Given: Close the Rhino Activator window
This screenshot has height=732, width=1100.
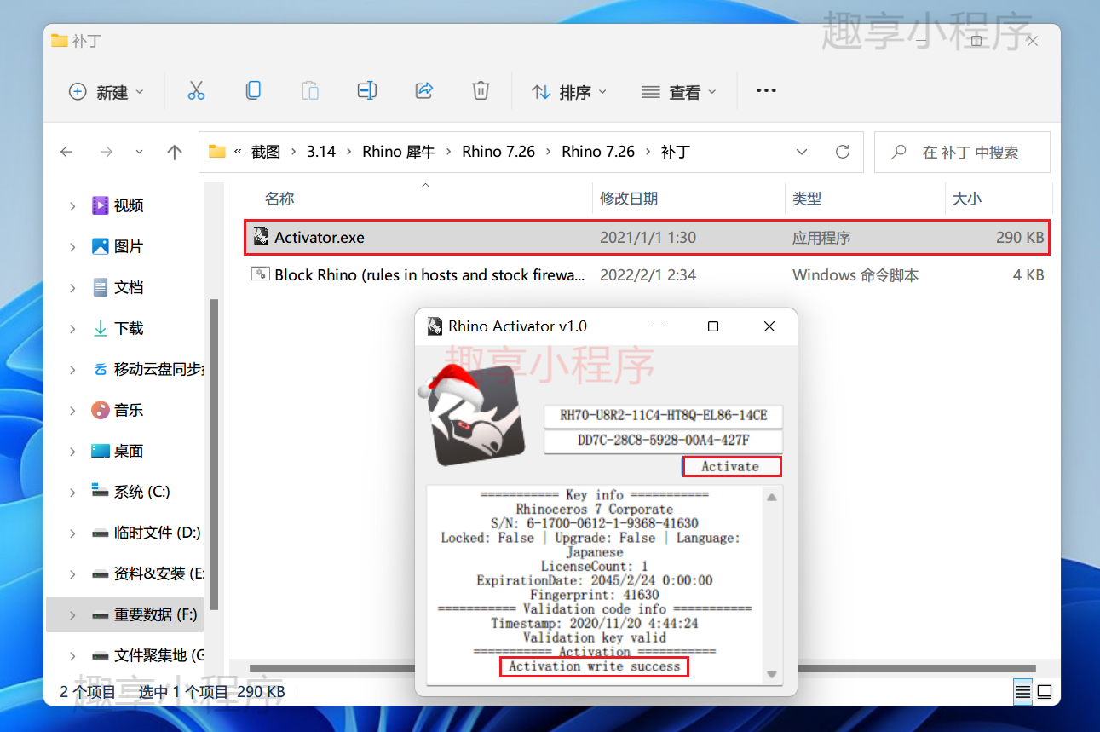Looking at the screenshot, I should pyautogui.click(x=769, y=326).
